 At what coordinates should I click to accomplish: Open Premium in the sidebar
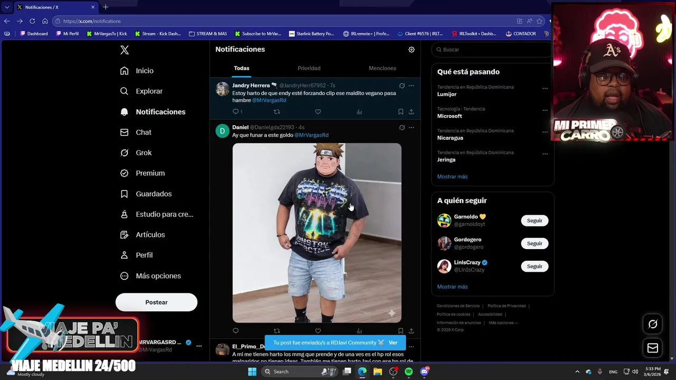pos(142,173)
